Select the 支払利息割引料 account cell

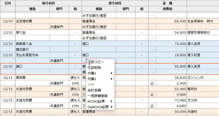(x=32, y=55)
